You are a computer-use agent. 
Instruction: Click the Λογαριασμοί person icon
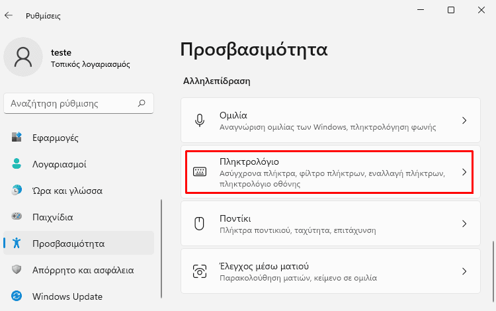(17, 163)
